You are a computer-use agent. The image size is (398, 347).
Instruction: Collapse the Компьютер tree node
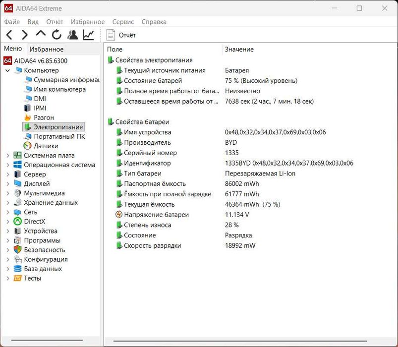click(7, 70)
